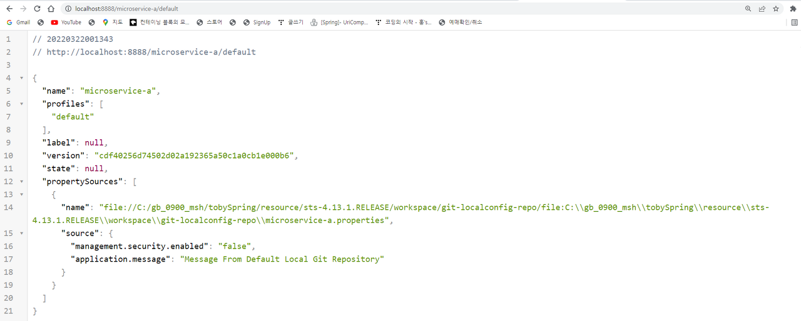Open the [Spring]- UriComp bookmark
Screen dimensions: 801x321
click(339, 22)
